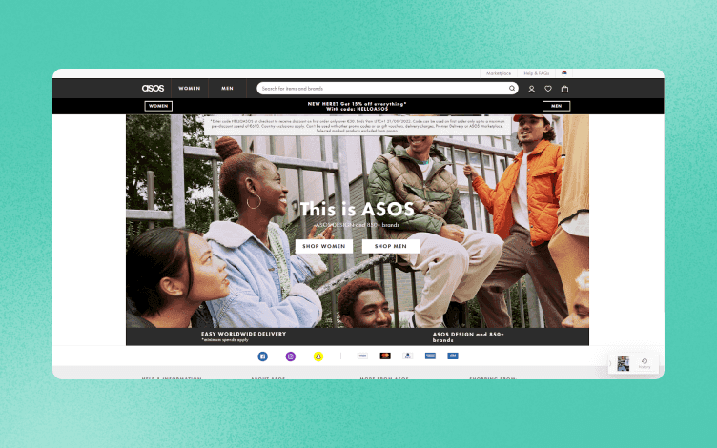The width and height of the screenshot is (717, 448).
Task: Click the Mastercard payment icon
Action: [x=385, y=356]
